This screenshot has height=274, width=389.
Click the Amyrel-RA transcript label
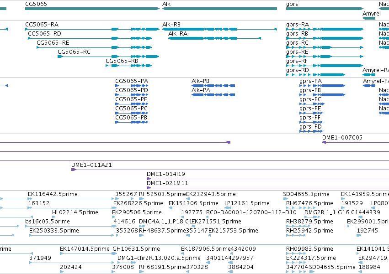pyautogui.click(x=376, y=70)
